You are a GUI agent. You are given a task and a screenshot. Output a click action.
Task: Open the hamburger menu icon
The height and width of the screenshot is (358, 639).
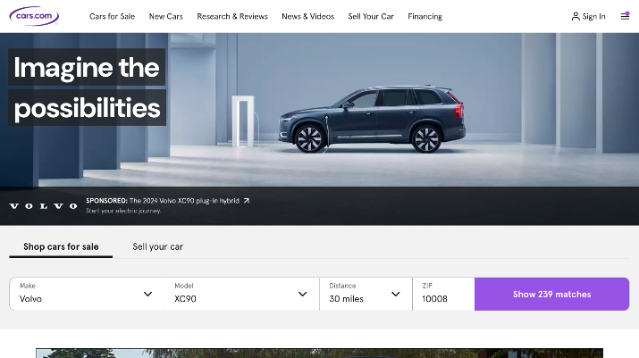pos(625,16)
